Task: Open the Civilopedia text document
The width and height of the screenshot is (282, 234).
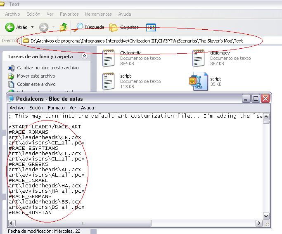Action: coord(108,58)
